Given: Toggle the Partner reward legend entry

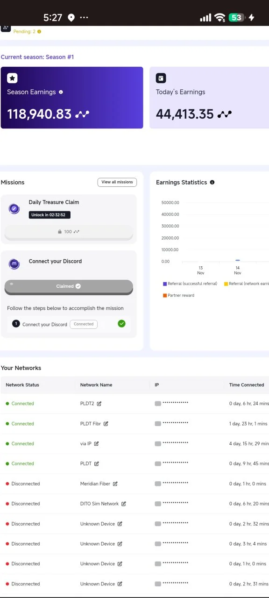Looking at the screenshot, I should tap(178, 295).
